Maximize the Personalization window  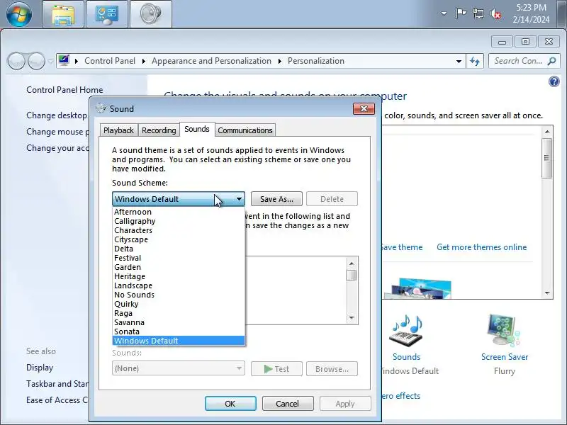(525, 42)
